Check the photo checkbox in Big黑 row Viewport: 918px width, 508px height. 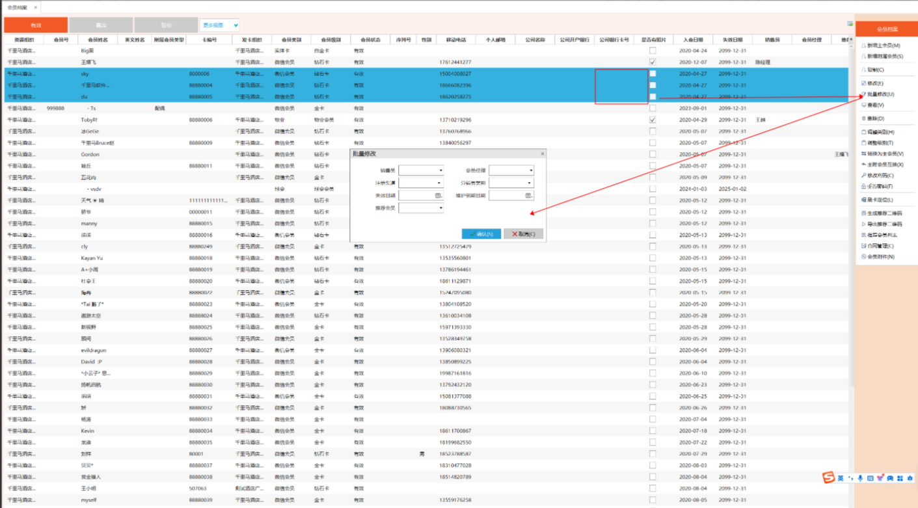(653, 51)
